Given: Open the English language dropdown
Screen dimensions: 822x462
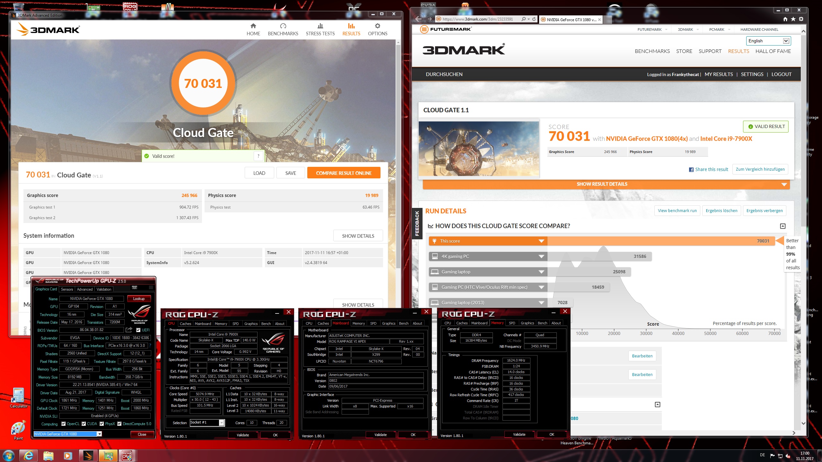Looking at the screenshot, I should [768, 41].
